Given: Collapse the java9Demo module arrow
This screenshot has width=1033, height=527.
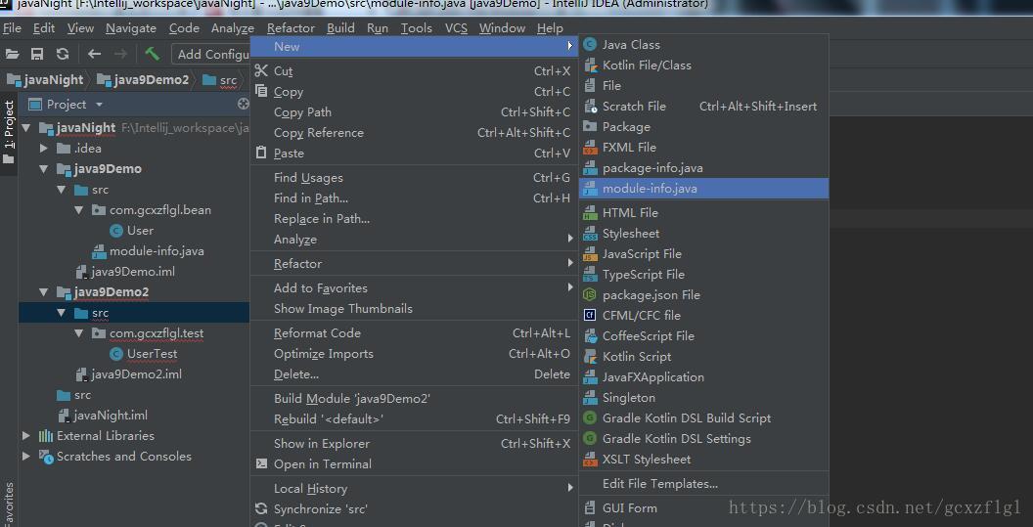Looking at the screenshot, I should [43, 168].
